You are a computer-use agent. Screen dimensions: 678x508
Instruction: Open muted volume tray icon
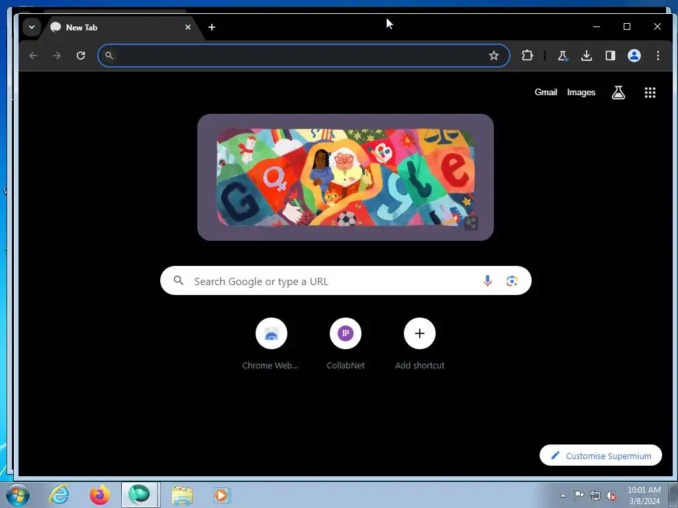(611, 496)
